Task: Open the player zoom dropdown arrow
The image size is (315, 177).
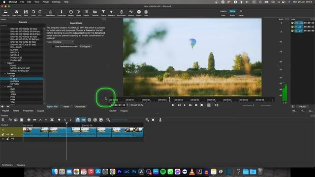Action: coord(205,105)
